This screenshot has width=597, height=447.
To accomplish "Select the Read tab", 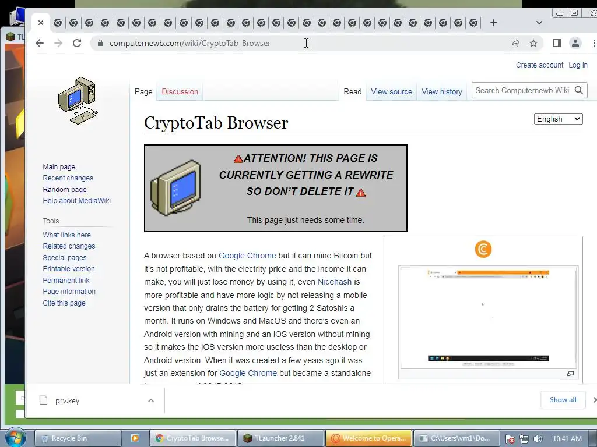I will [x=353, y=91].
